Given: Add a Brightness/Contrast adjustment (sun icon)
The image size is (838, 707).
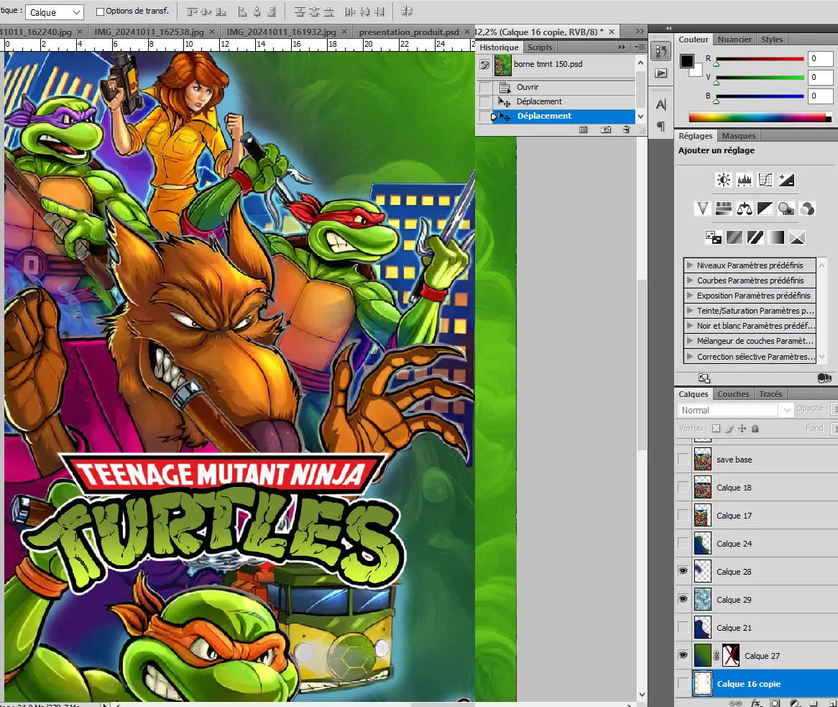Looking at the screenshot, I should pos(724,180).
